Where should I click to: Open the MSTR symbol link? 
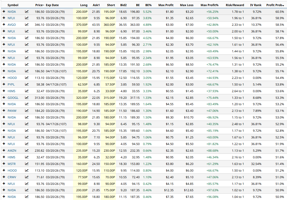pos(12,164)
